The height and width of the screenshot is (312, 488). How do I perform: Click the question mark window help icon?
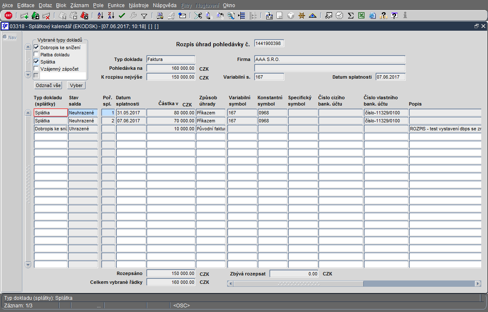pos(394,15)
